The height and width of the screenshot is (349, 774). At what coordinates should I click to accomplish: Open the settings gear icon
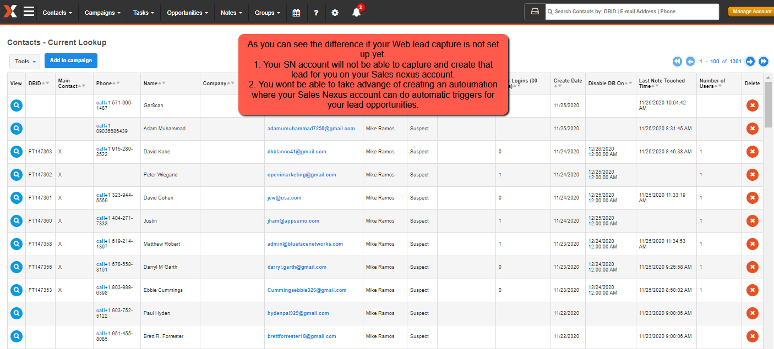coord(335,13)
